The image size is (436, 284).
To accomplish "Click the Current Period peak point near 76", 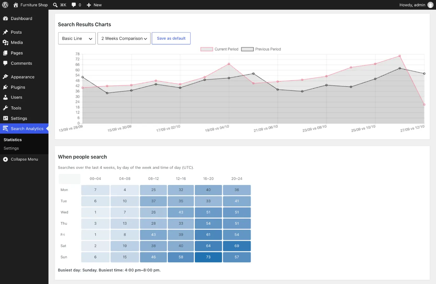I will [x=399, y=56].
